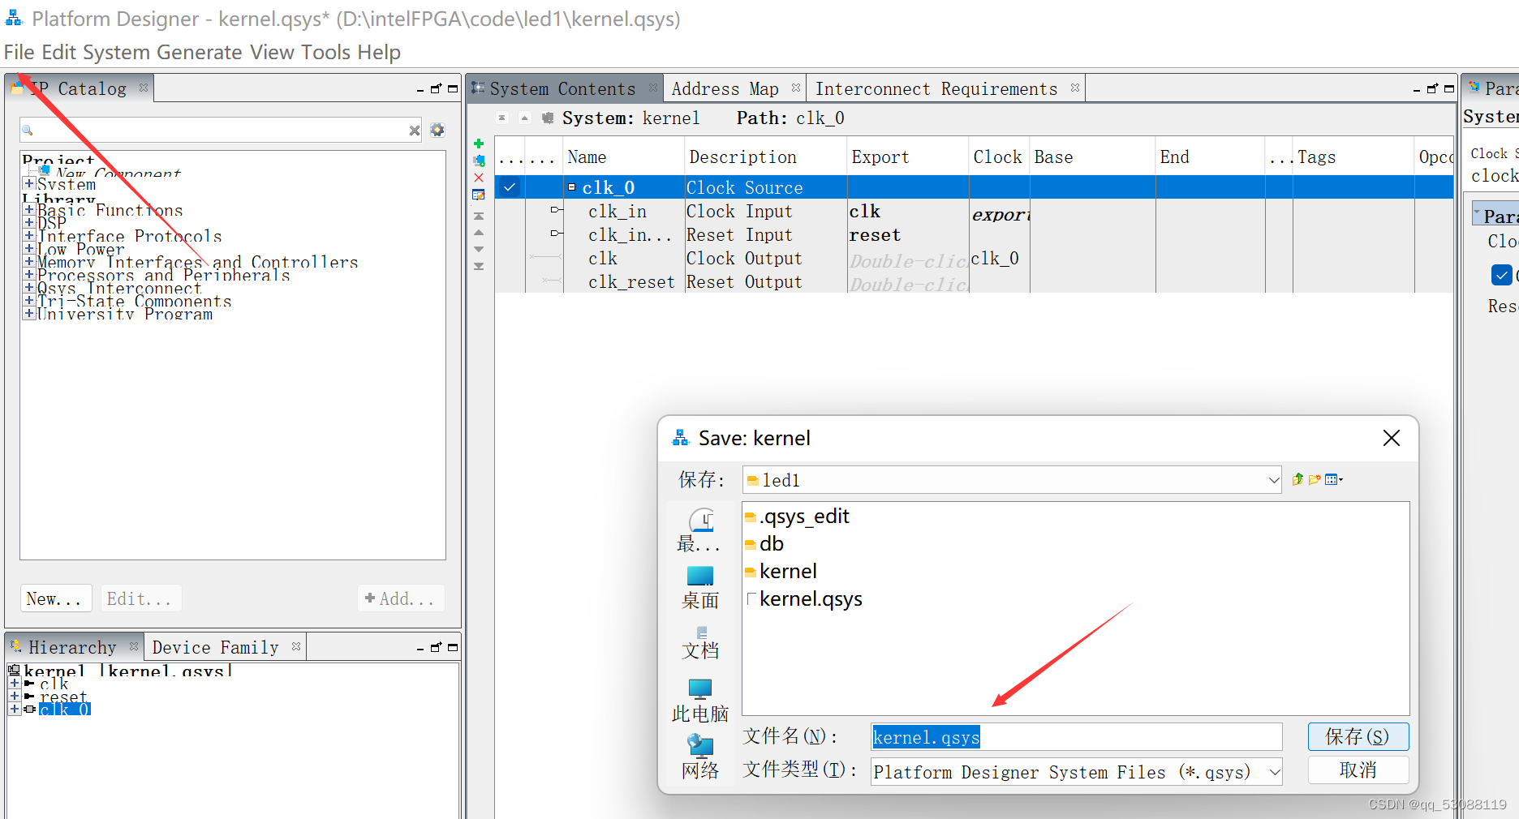Open the View menu
The height and width of the screenshot is (819, 1519).
coord(272,53)
